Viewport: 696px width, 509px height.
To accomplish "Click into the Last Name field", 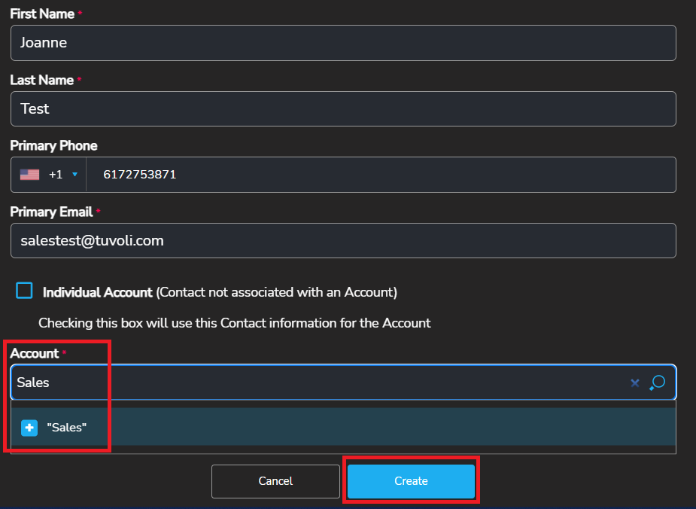I will tap(343, 109).
